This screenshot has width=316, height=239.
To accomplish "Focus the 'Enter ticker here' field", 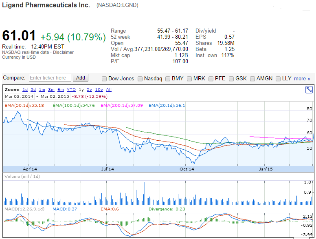I will tap(50, 78).
